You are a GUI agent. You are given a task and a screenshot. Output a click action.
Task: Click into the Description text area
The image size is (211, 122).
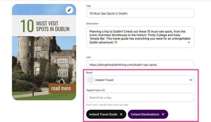[x=140, y=37]
